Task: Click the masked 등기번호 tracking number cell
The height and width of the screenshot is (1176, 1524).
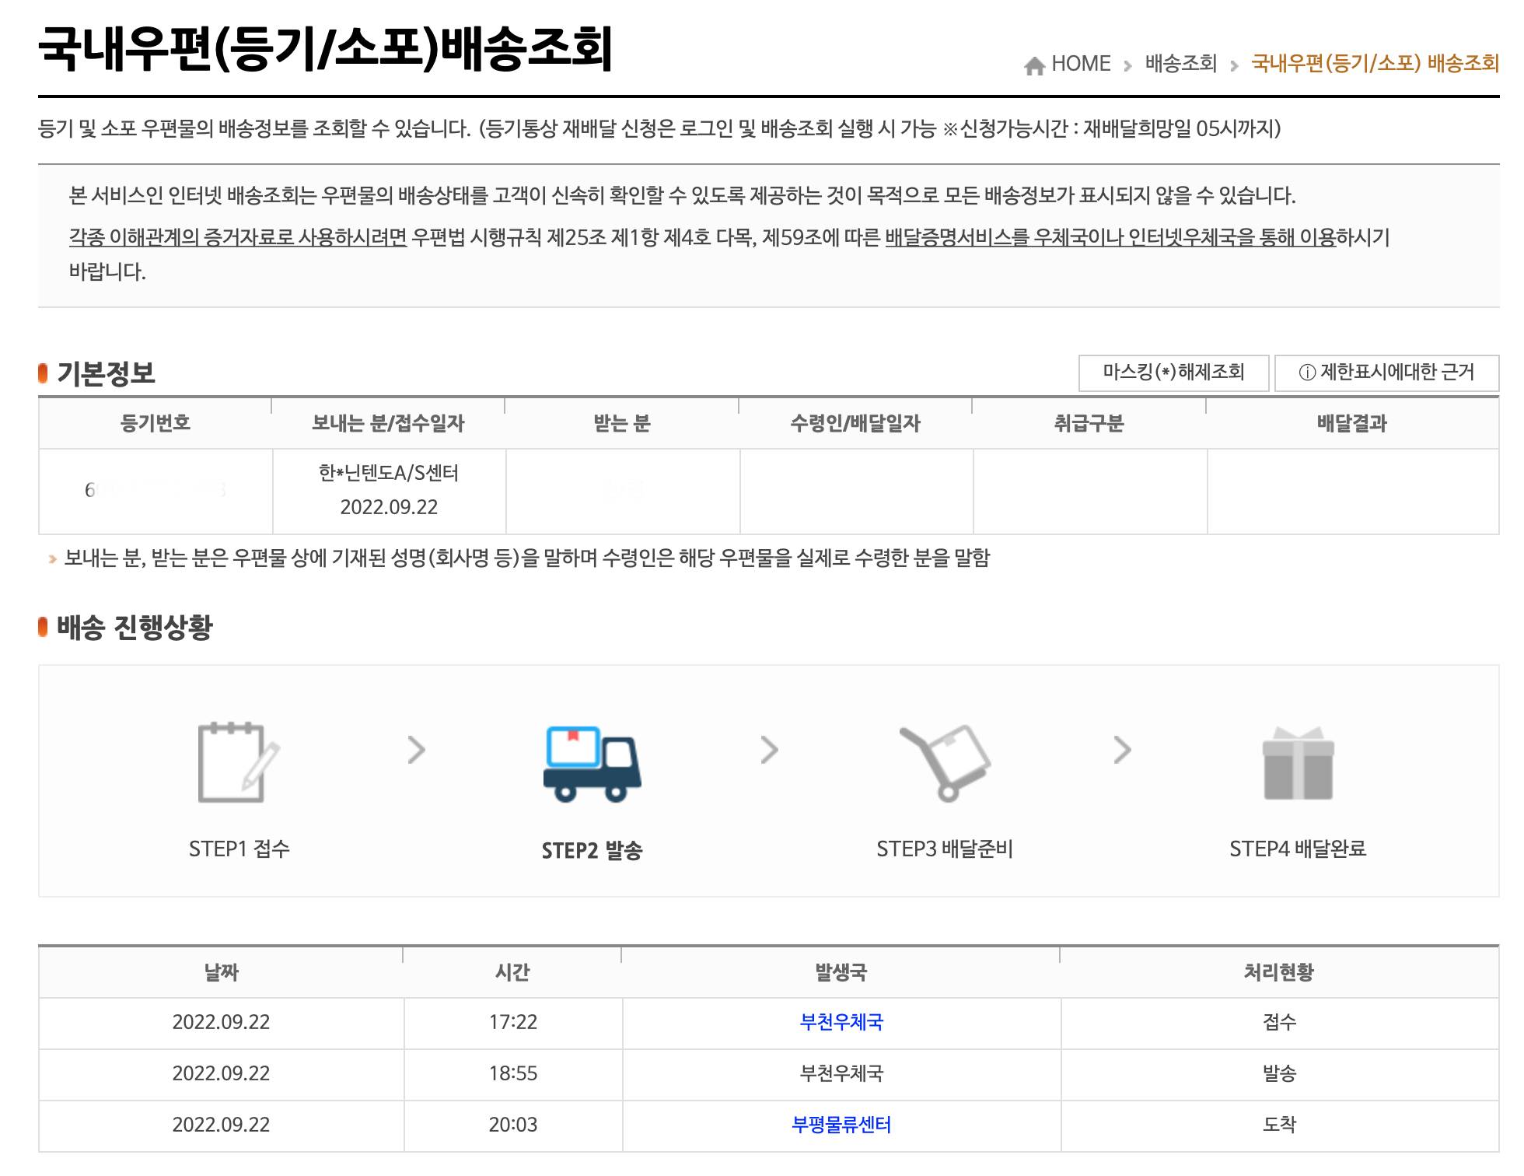Action: point(156,490)
